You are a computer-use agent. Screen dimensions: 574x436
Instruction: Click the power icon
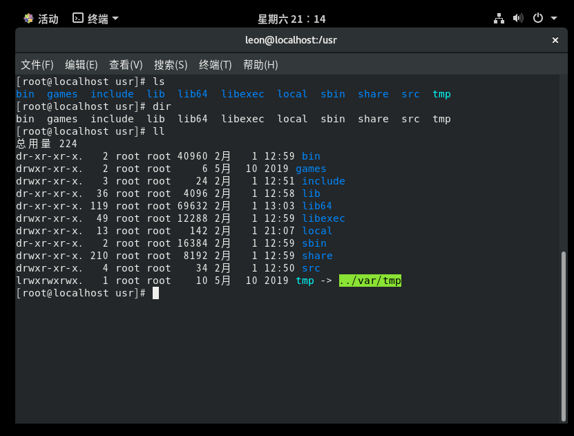(538, 17)
